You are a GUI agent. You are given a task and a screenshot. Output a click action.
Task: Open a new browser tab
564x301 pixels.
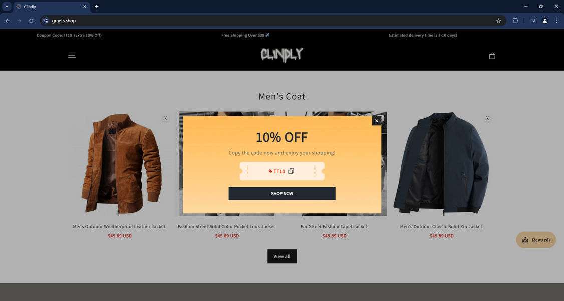[96, 7]
